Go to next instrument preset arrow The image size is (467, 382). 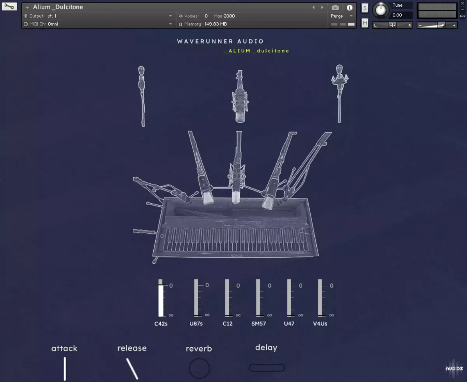pyautogui.click(x=322, y=7)
